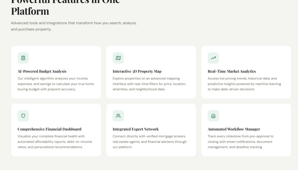Click the 'Explore properties on an advanced mapping' description
Image resolution: width=298 pixels, height=170 pixels.
(x=149, y=84)
